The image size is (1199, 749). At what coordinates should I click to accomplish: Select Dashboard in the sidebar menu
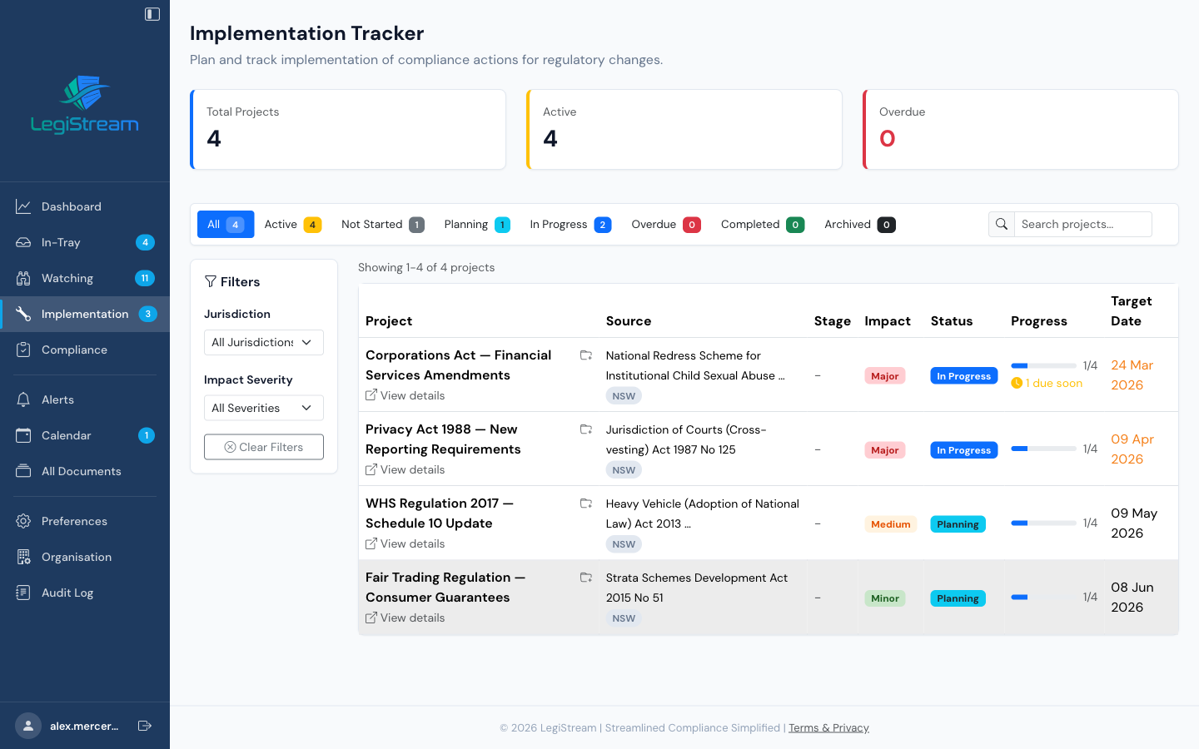pyautogui.click(x=72, y=206)
